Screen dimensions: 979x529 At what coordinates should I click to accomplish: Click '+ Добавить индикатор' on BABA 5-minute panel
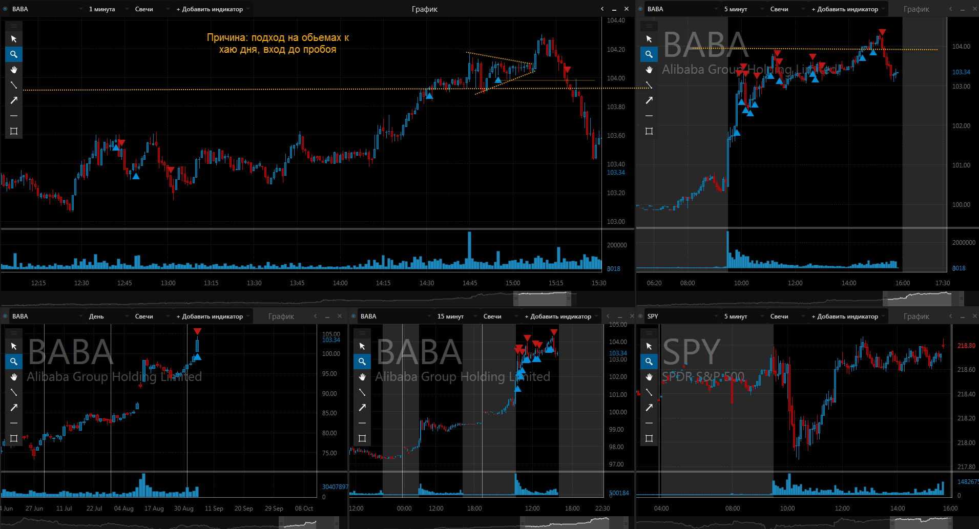pyautogui.click(x=847, y=9)
